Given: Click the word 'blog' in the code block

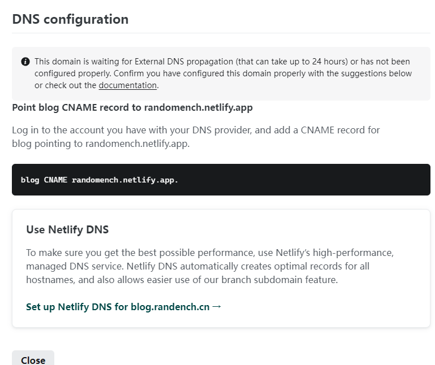Looking at the screenshot, I should click(30, 180).
